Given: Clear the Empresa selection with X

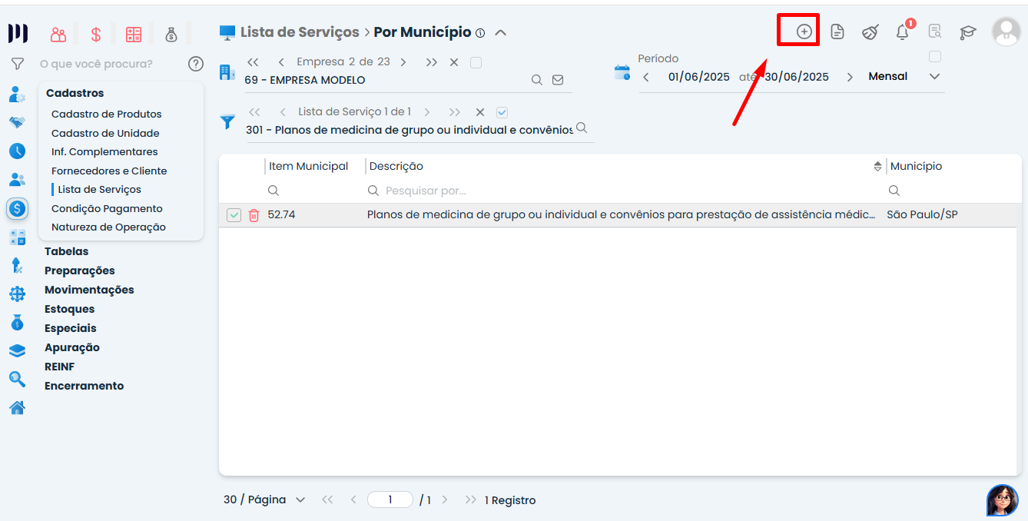Looking at the screenshot, I should tap(454, 62).
